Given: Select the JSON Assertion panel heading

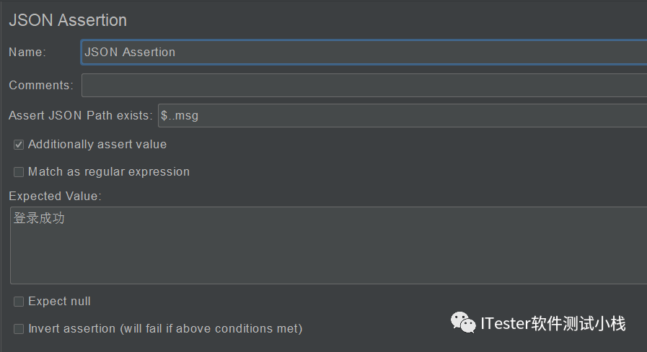Looking at the screenshot, I should pos(68,20).
